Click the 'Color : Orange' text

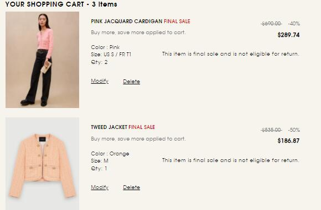(110, 154)
